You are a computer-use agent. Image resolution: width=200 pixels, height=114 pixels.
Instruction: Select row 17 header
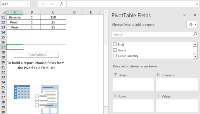coord(3,47)
